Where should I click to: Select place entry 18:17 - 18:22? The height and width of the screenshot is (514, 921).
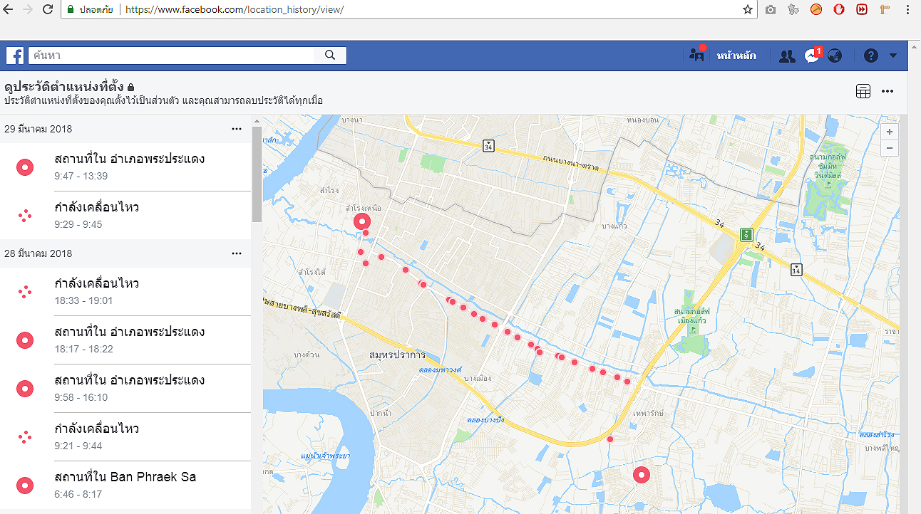coord(125,340)
